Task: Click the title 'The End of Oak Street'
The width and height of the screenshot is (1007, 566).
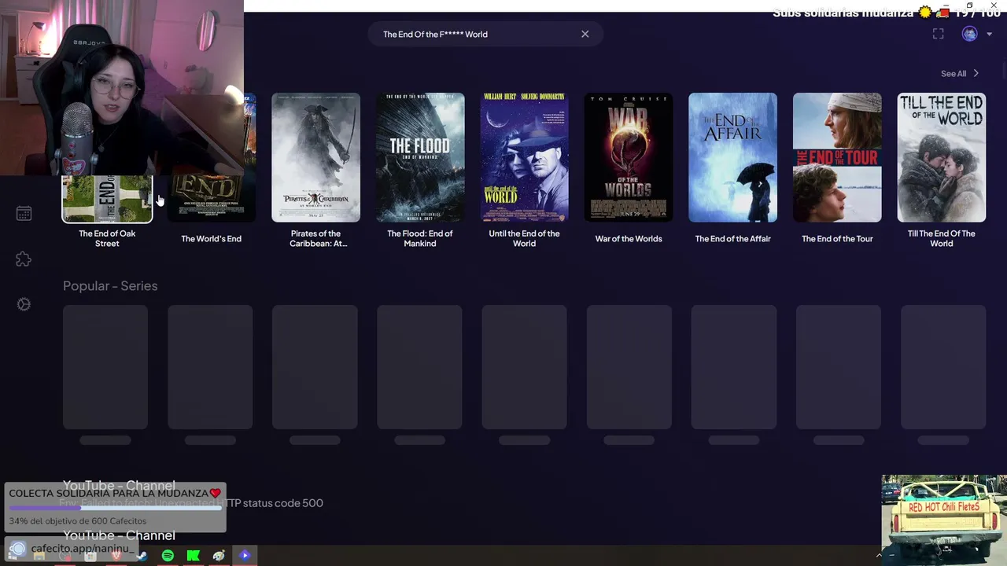Action: pos(107,238)
